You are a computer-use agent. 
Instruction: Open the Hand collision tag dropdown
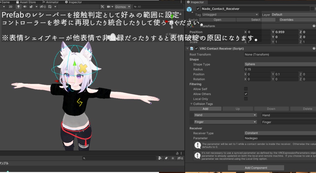(225, 115)
